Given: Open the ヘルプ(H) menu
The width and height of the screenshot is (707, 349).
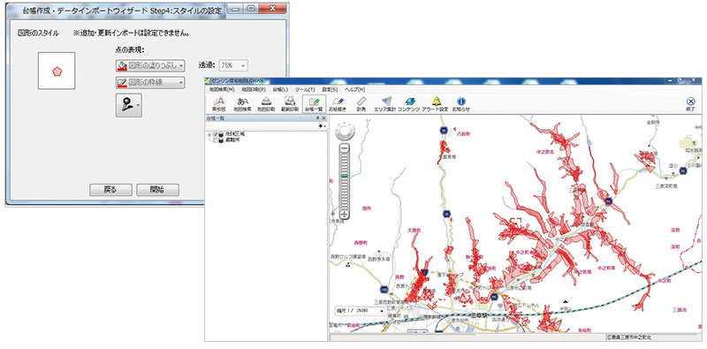Looking at the screenshot, I should pyautogui.click(x=355, y=89).
